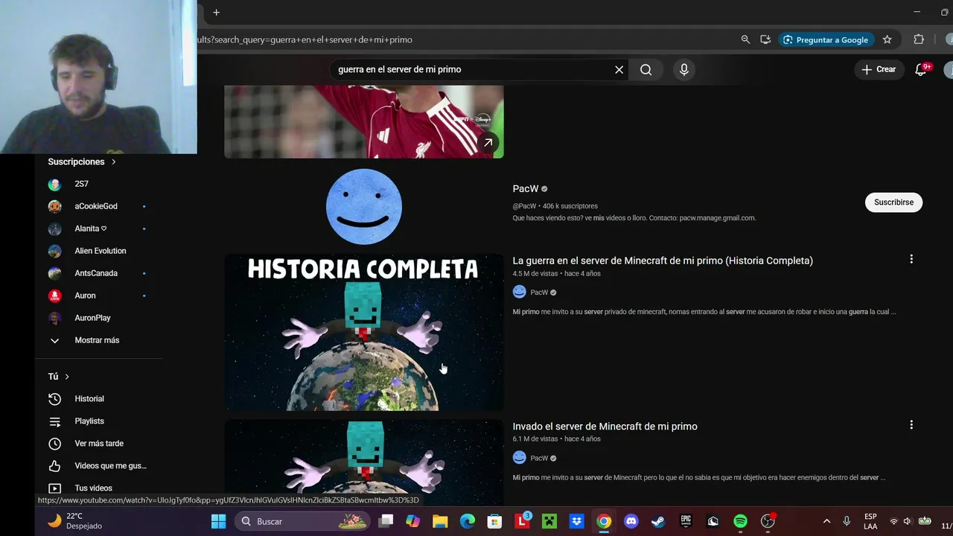This screenshot has width=953, height=536.
Task: Open the PacW channel smiley avatar
Action: (x=364, y=206)
